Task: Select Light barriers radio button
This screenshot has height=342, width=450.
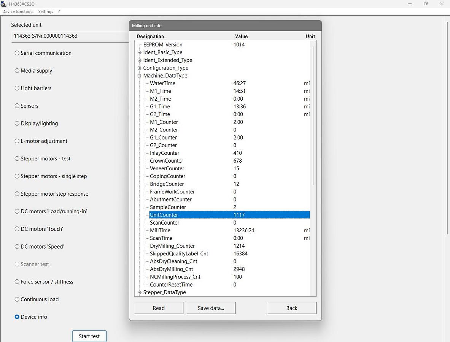Action: click(33, 88)
